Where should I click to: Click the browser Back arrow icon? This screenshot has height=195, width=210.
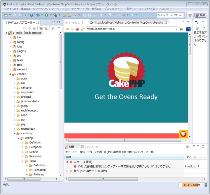pyautogui.click(x=67, y=29)
